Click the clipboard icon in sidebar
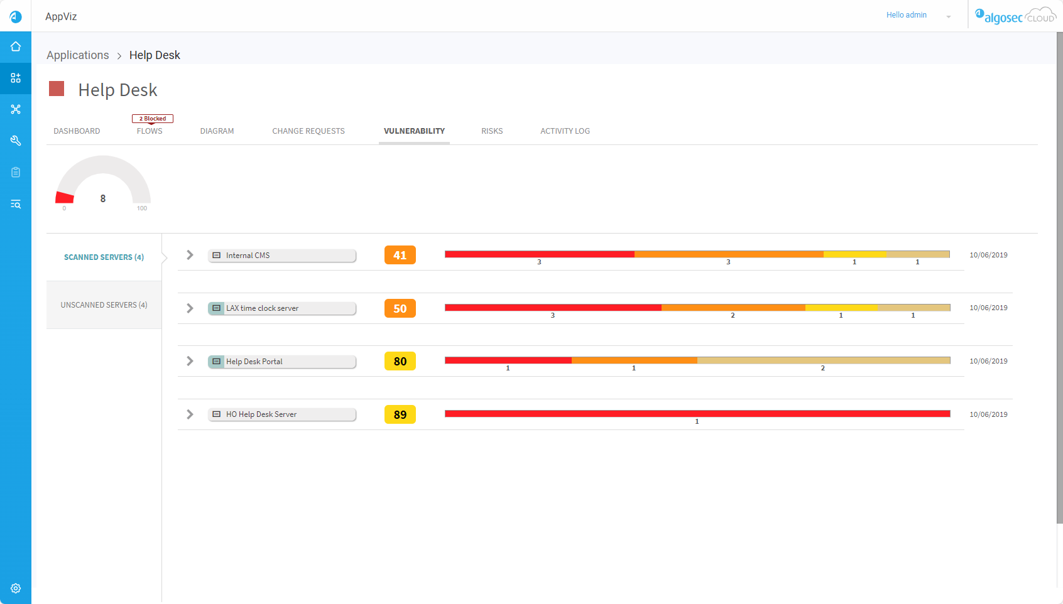Screen dimensions: 1063x604 click(16, 172)
